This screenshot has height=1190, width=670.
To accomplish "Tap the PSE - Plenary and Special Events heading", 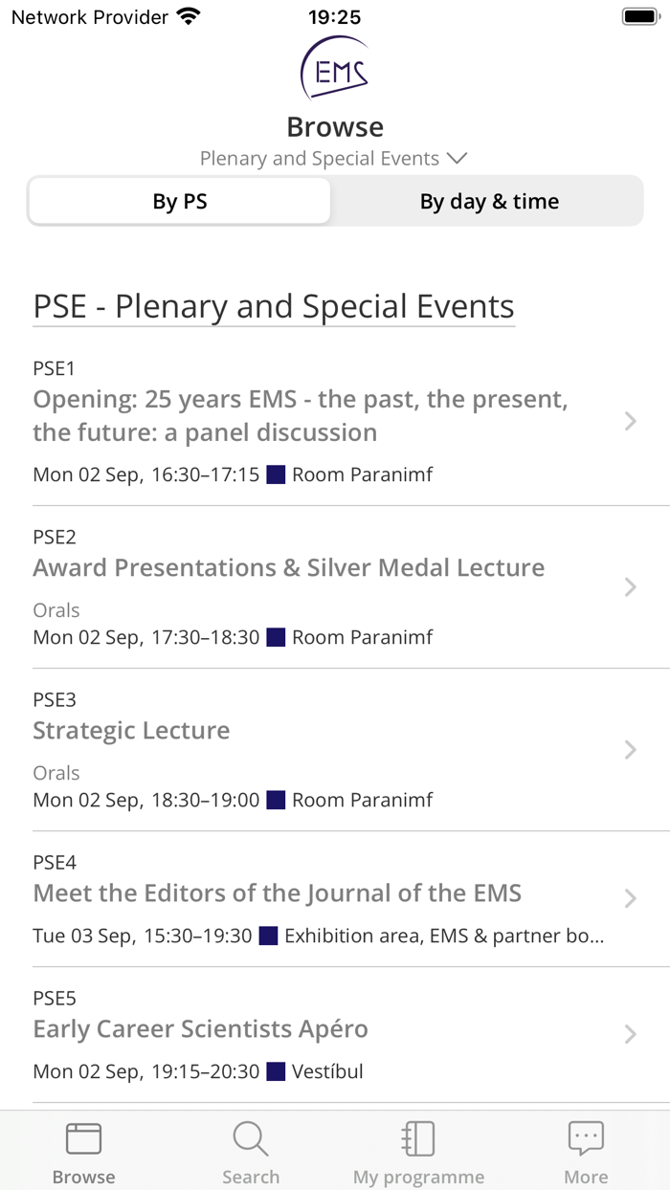I will [x=273, y=306].
